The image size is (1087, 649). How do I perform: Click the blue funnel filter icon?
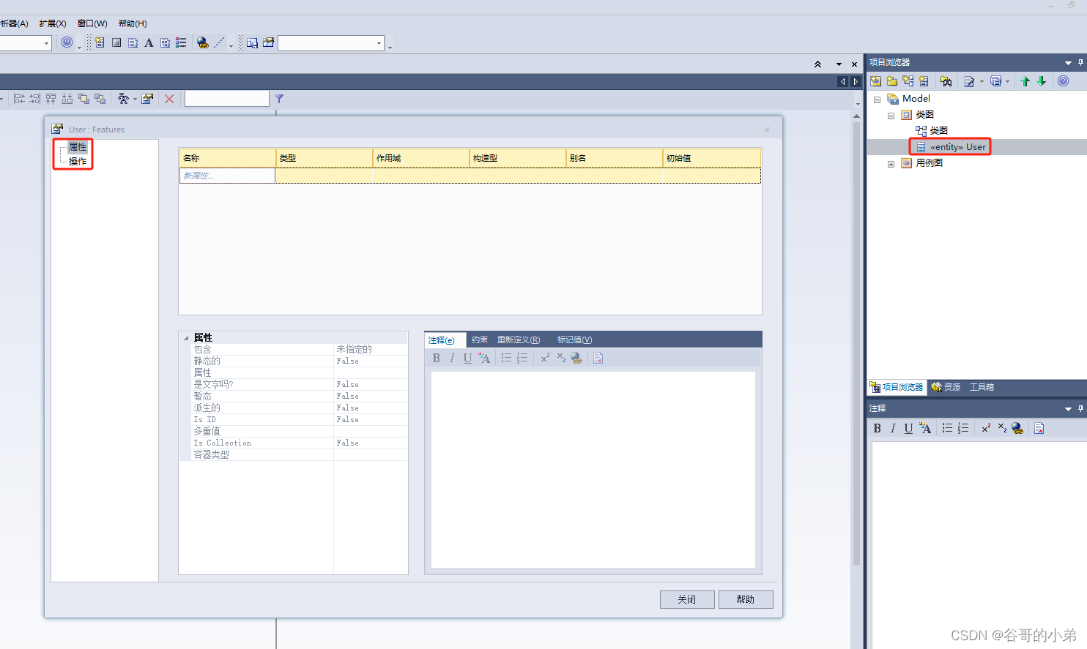tap(279, 99)
